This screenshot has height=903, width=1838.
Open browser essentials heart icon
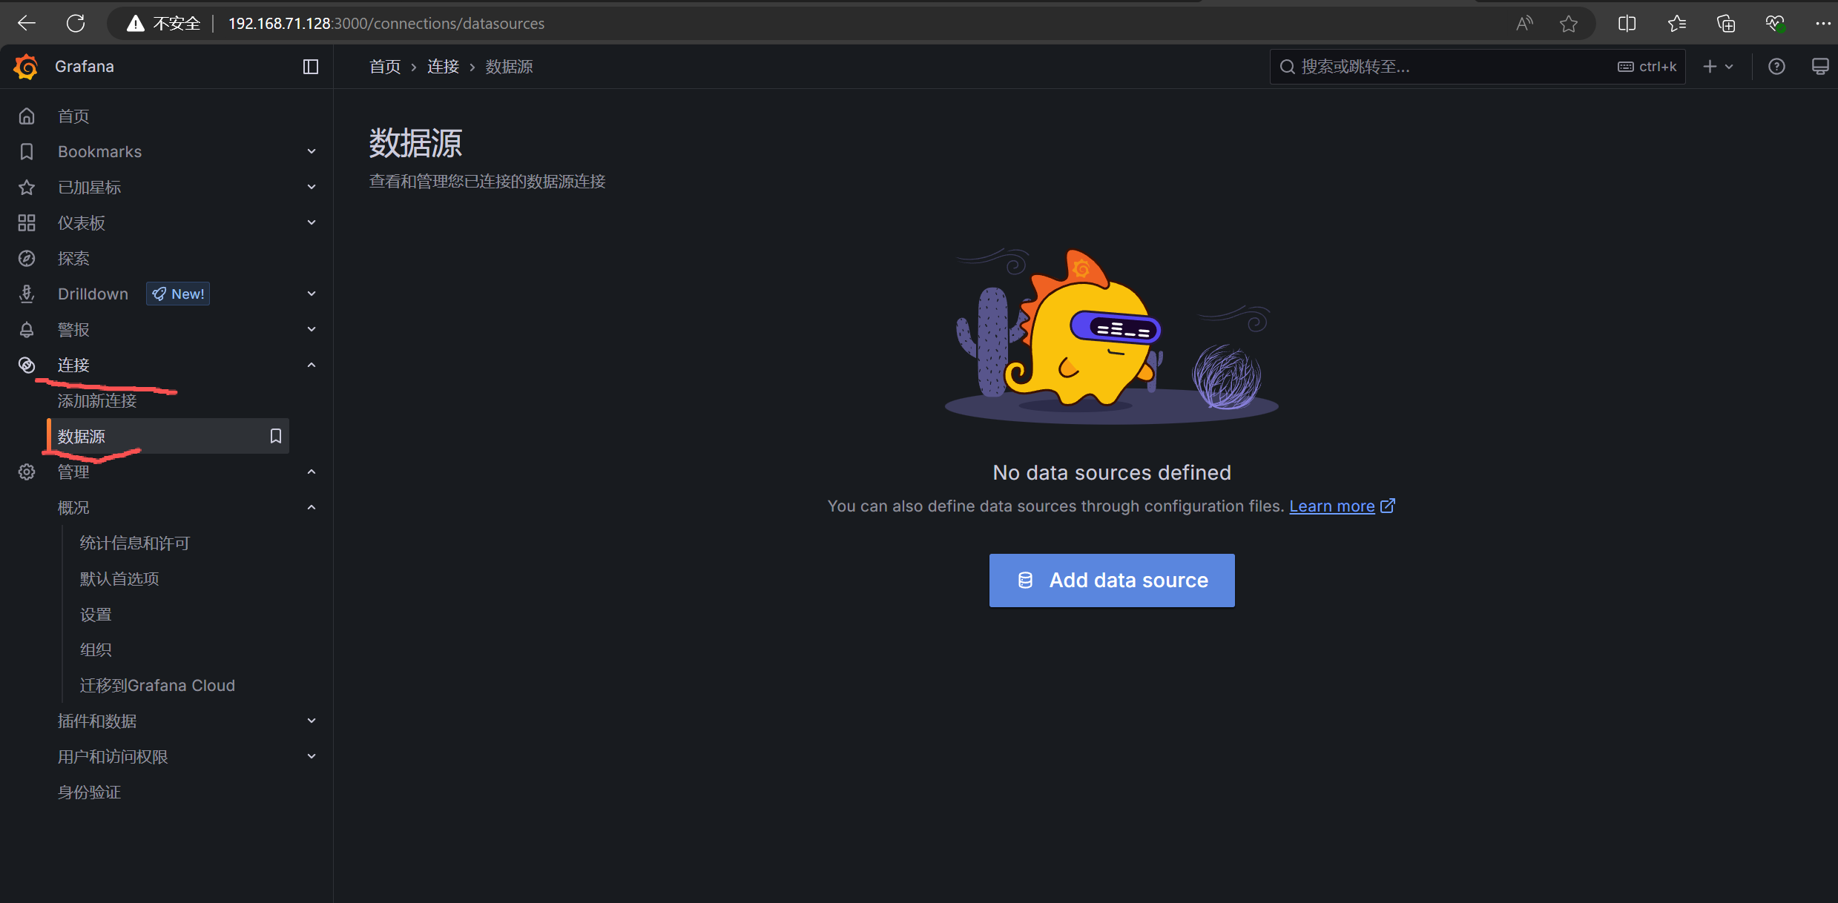click(x=1775, y=24)
